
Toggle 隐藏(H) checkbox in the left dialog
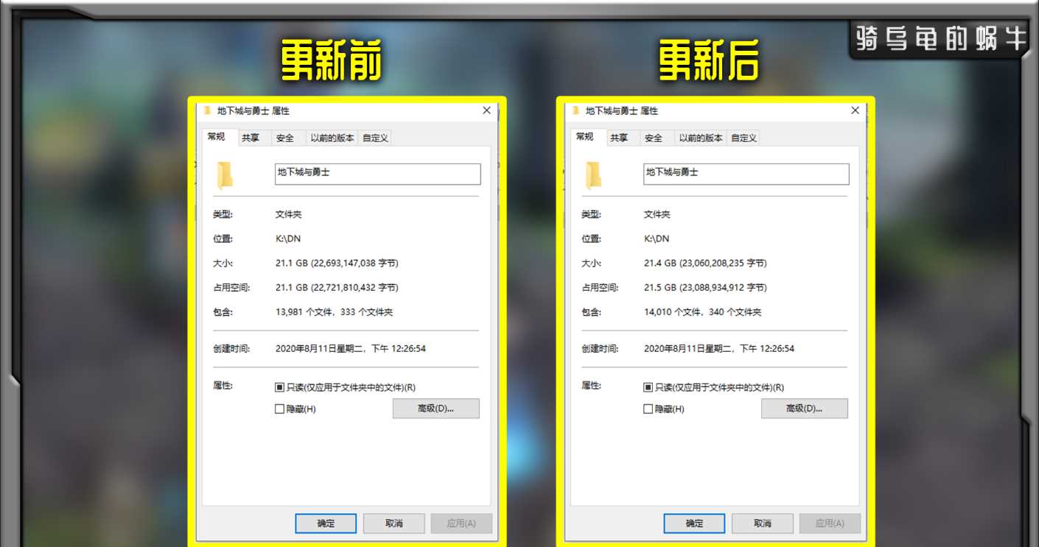(x=279, y=409)
